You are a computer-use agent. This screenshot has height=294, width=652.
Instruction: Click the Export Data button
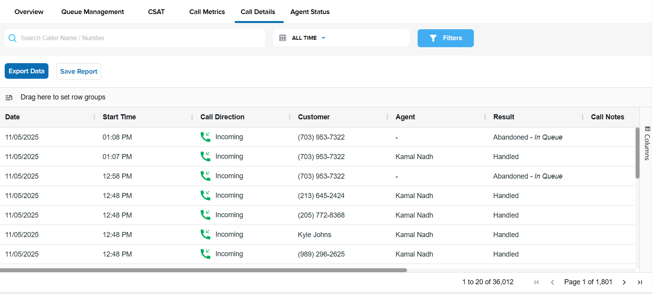pos(27,71)
